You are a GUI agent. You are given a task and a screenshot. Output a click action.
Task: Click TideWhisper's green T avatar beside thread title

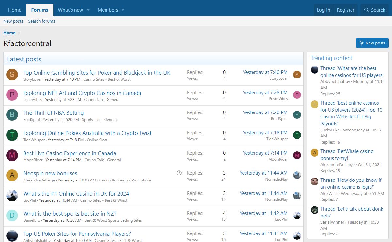coord(12,135)
